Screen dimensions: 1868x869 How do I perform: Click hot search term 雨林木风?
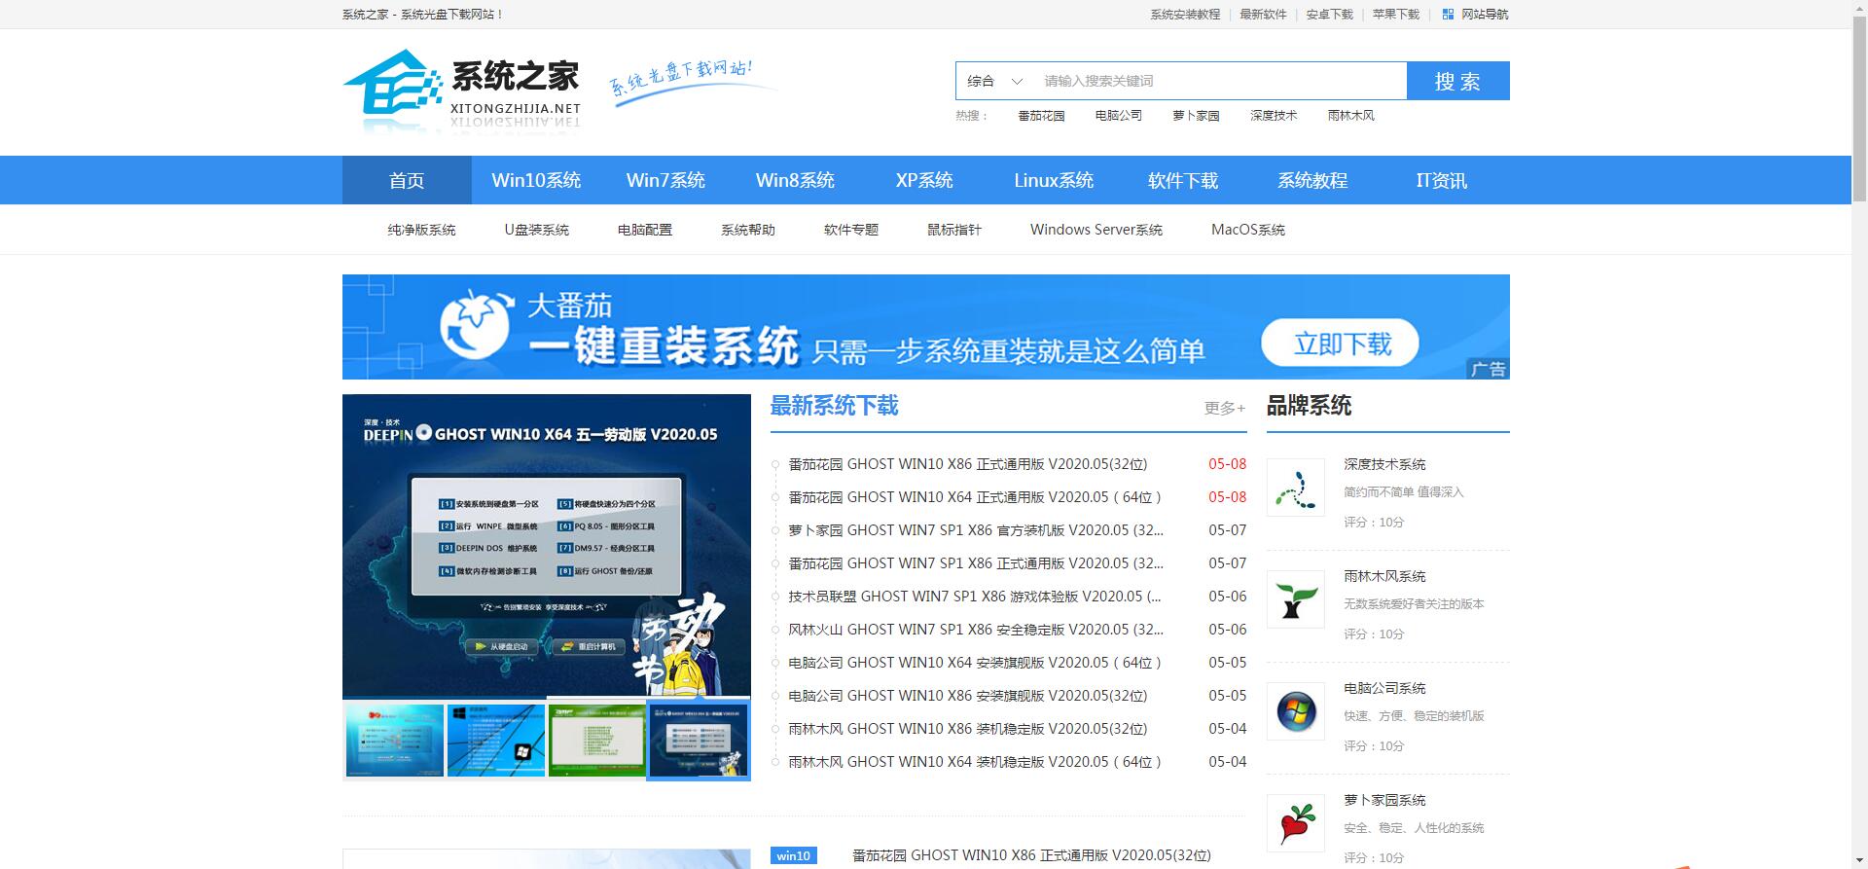1351,116
